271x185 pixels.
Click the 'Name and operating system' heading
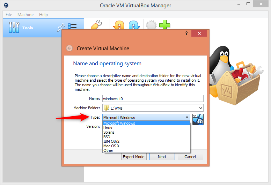click(x=107, y=64)
